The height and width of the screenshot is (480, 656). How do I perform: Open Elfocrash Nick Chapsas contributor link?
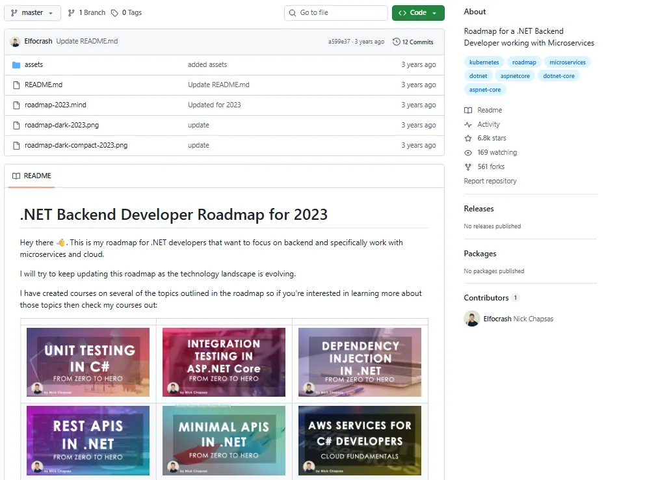(518, 319)
